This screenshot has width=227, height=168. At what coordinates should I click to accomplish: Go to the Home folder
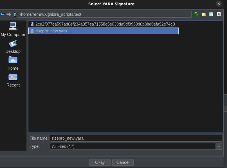(x=13, y=63)
